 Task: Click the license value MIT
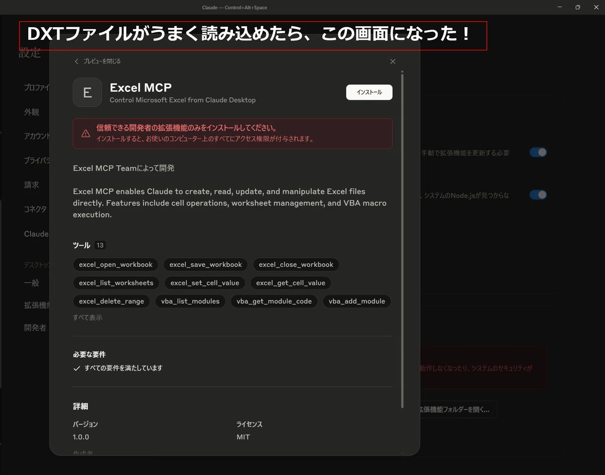(243, 437)
